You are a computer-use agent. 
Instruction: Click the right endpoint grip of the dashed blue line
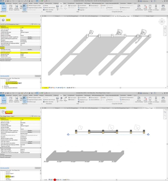click(148, 135)
